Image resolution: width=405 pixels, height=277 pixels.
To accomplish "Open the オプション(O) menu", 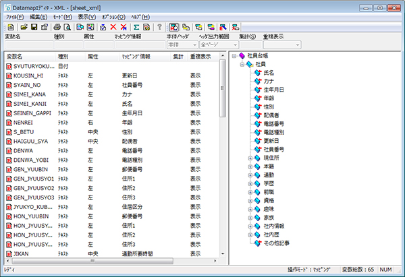I will click(113, 16).
